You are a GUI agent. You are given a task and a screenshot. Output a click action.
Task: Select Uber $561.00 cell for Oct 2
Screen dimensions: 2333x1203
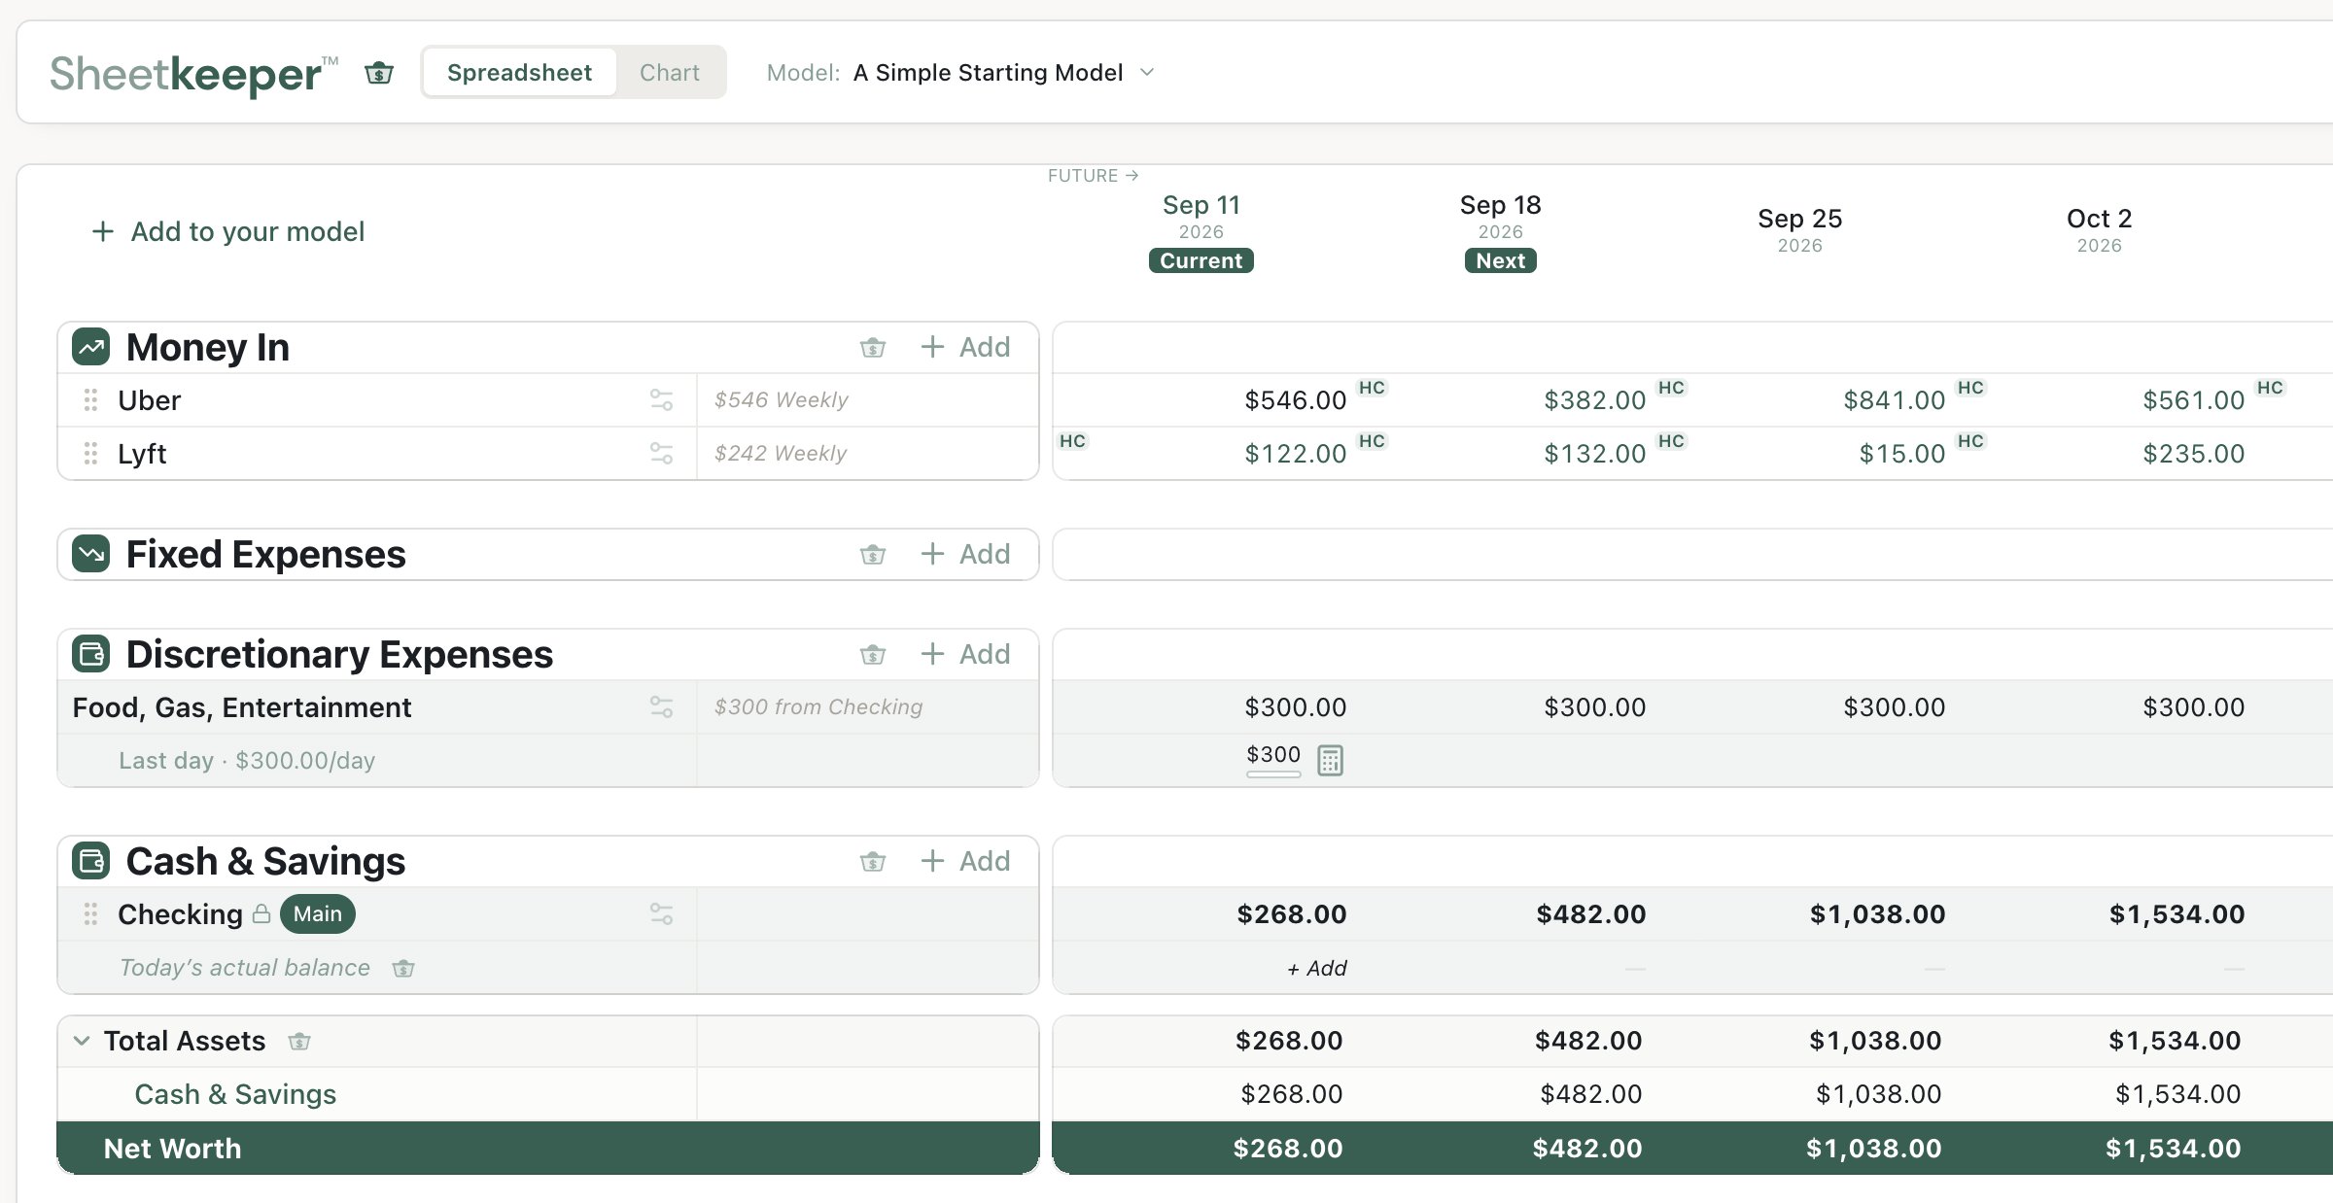(2194, 400)
